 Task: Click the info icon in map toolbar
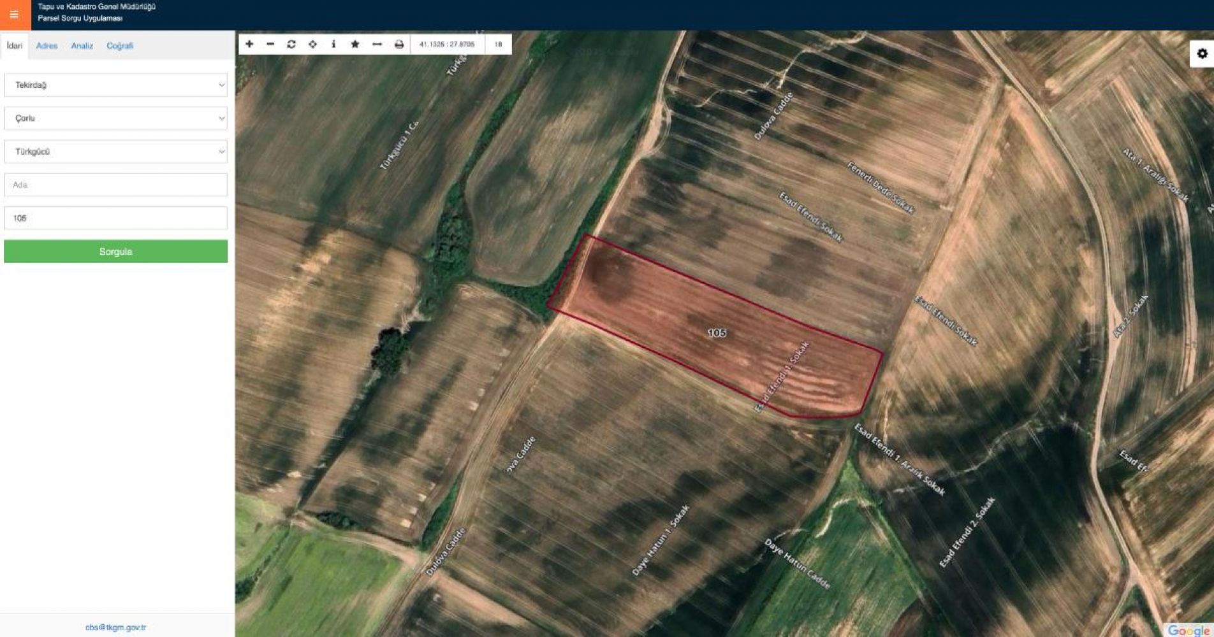[333, 44]
